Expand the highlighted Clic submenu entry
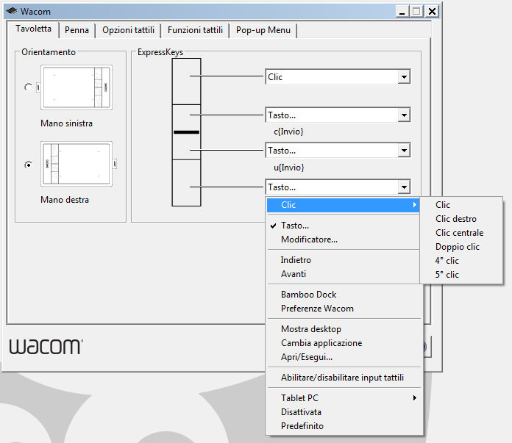The image size is (512, 443). (343, 205)
